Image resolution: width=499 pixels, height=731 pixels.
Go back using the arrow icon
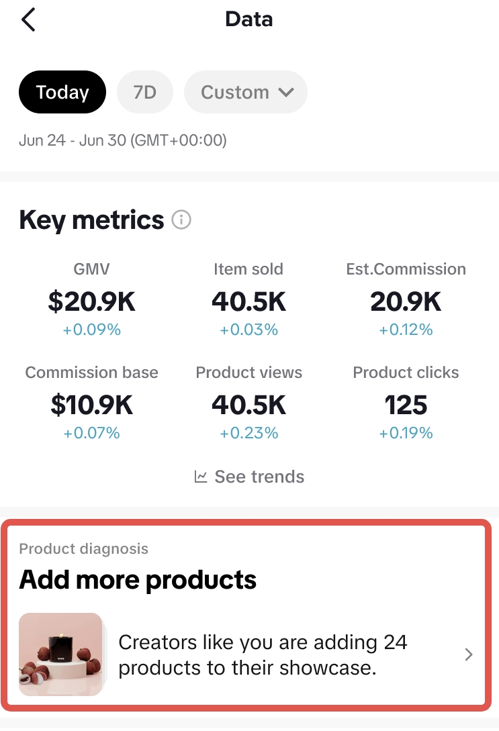click(x=28, y=19)
